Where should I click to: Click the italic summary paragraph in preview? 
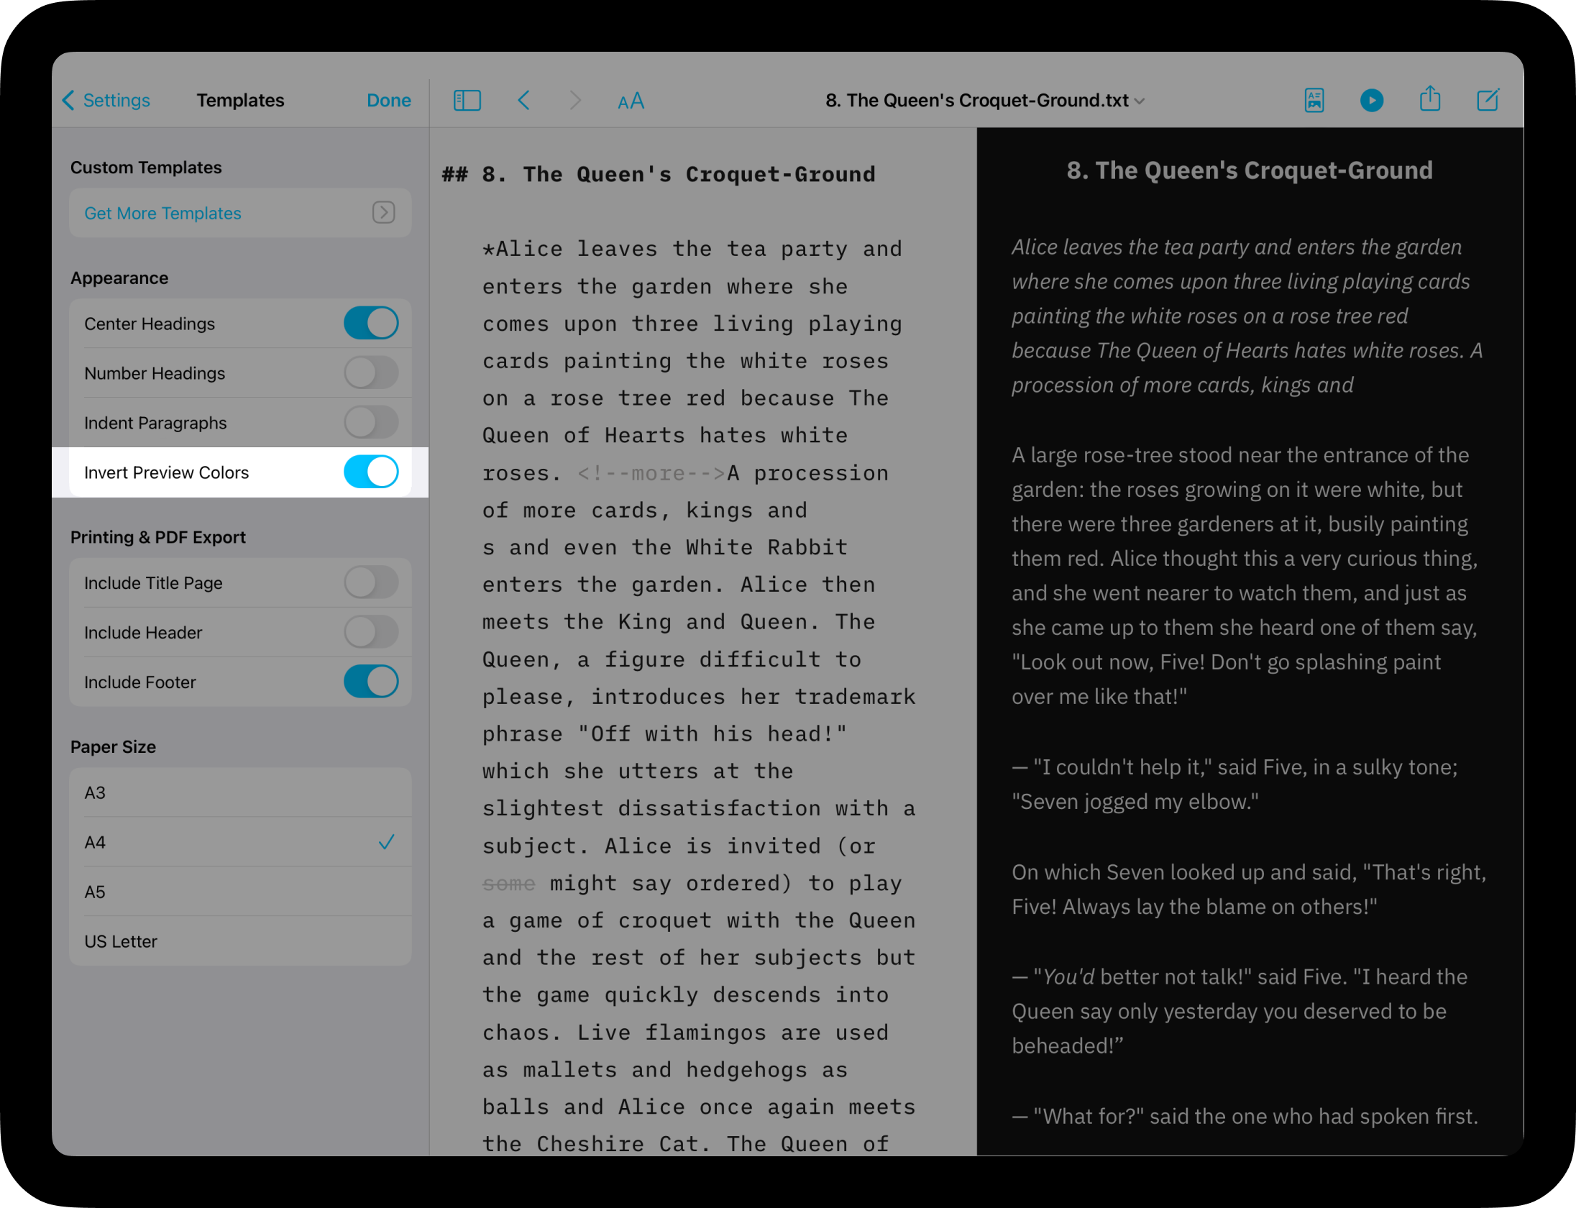tap(1247, 316)
